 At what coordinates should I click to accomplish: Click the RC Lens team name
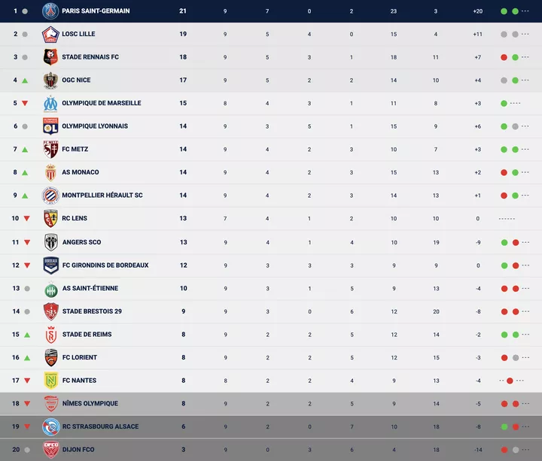75,219
